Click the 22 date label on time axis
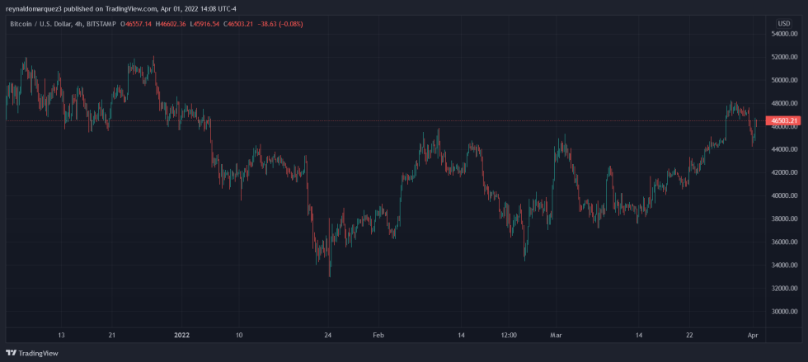The height and width of the screenshot is (362, 808). [689, 335]
